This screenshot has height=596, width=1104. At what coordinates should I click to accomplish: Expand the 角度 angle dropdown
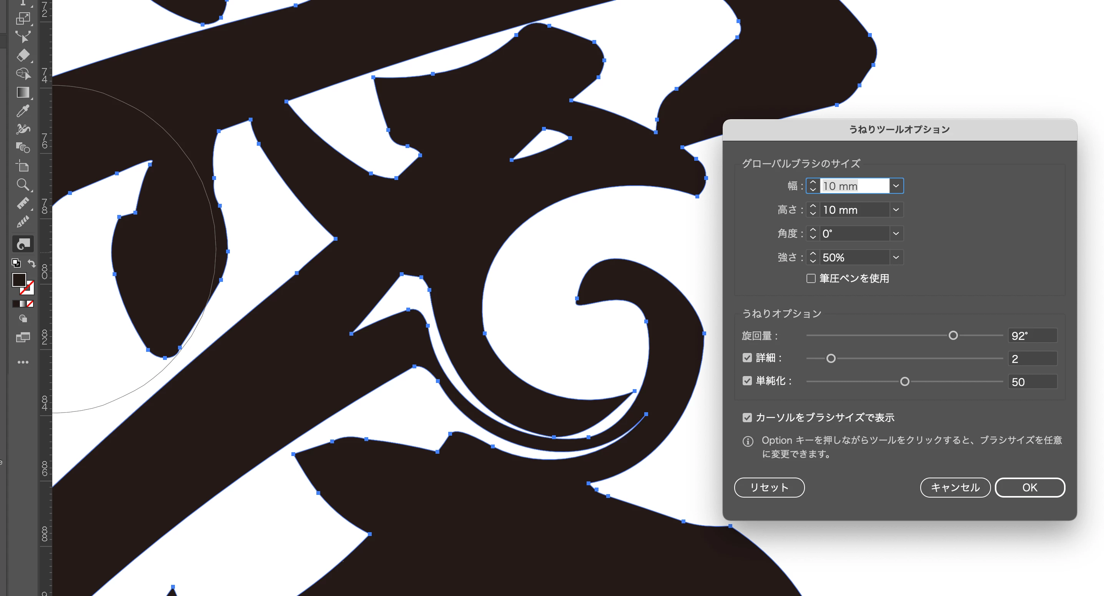coord(896,234)
